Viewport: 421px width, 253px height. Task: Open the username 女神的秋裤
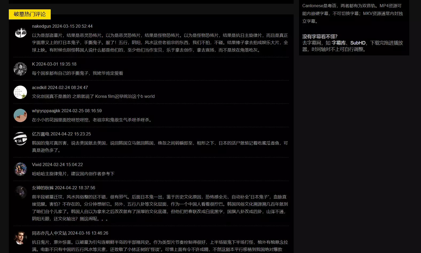pyautogui.click(x=43, y=188)
